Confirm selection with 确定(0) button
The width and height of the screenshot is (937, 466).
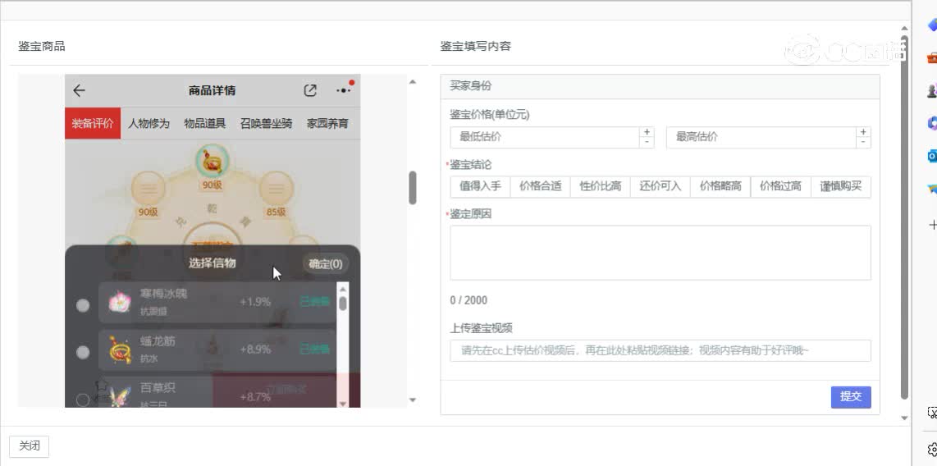326,264
